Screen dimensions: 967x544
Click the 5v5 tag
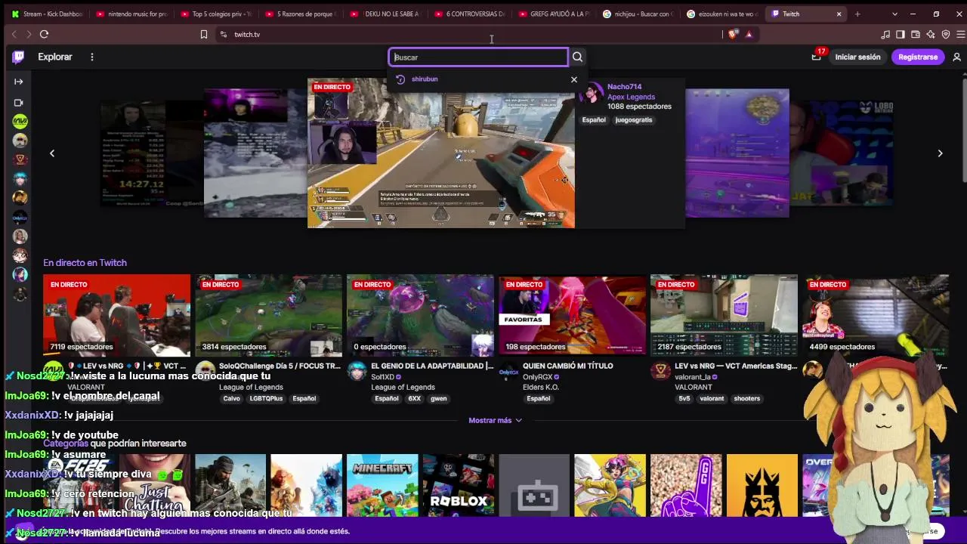coord(684,399)
